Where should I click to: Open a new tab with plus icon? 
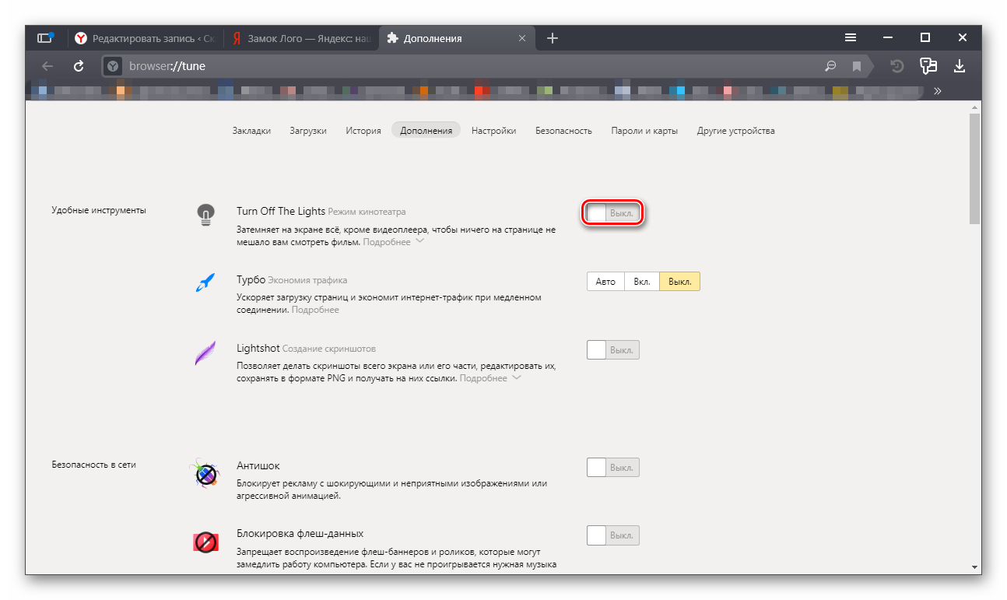coord(553,38)
